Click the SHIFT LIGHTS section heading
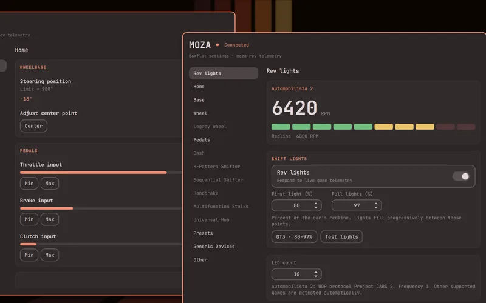Screen dimensions: 486x303 coord(289,159)
